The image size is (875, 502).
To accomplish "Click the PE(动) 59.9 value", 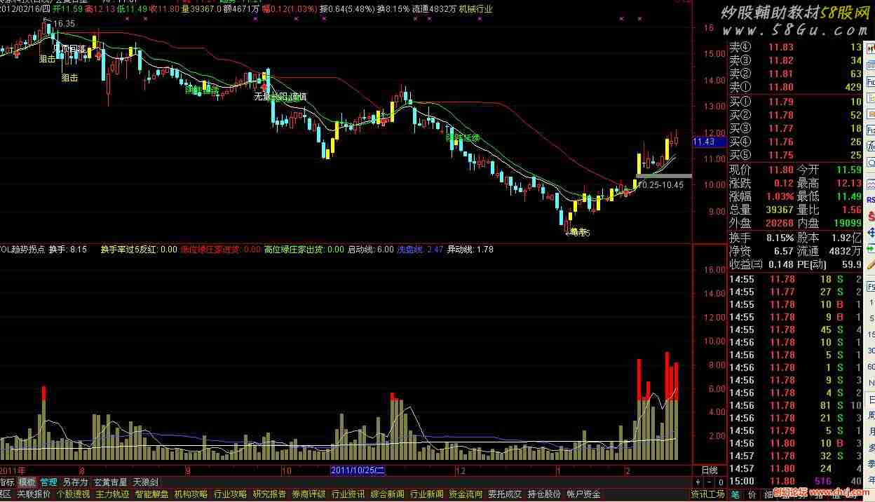I will tap(852, 264).
